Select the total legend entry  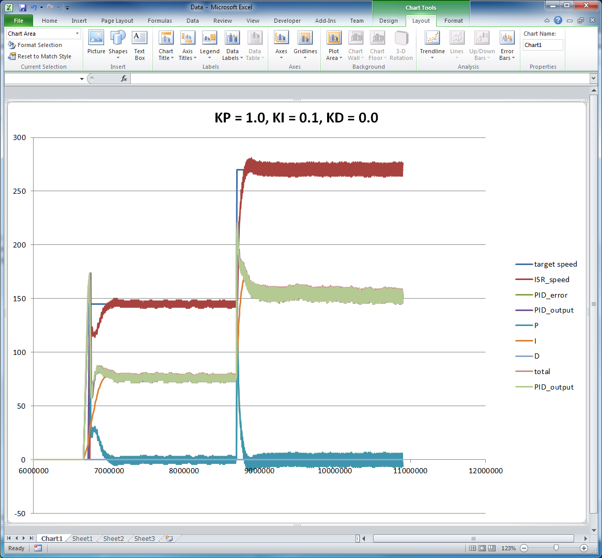[533, 371]
